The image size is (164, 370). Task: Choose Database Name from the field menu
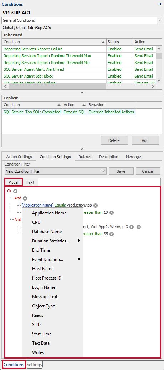(52, 232)
